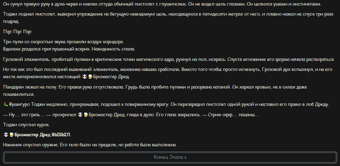
Task: Click the bold text 'Брюмастер Дред ВЫБЫЛ'
Action: tap(42, 135)
